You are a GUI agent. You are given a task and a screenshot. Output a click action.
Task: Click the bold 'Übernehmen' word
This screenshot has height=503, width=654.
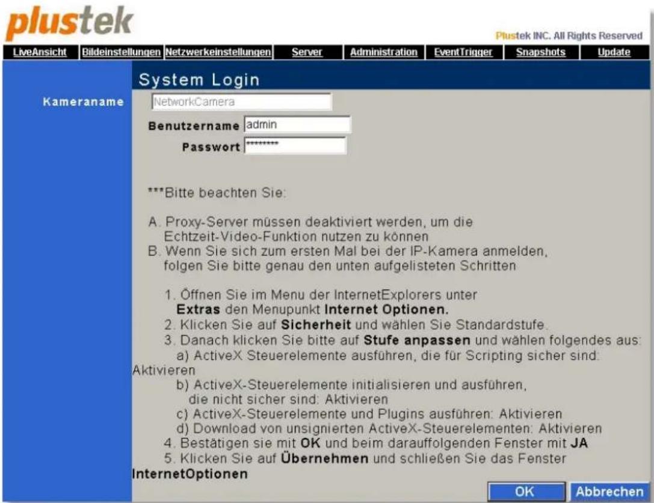click(x=324, y=459)
